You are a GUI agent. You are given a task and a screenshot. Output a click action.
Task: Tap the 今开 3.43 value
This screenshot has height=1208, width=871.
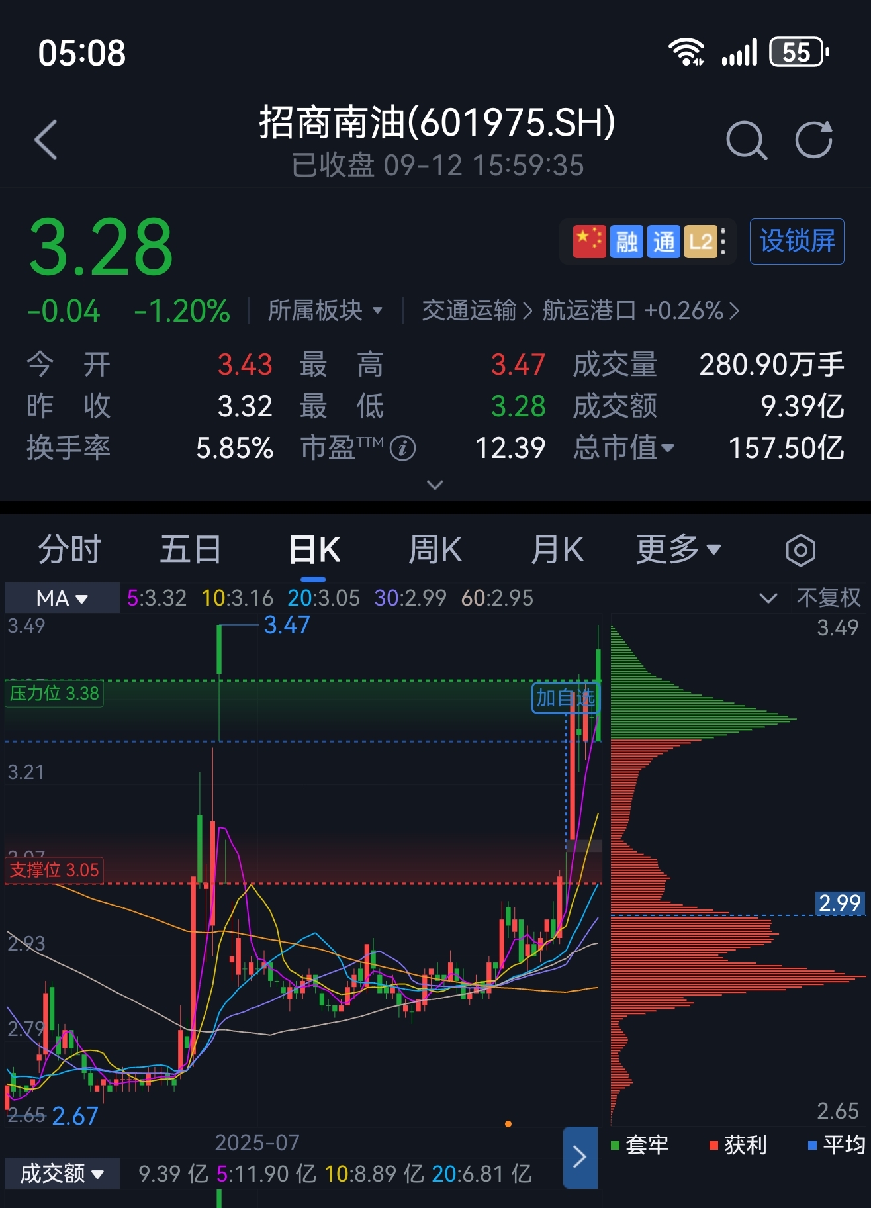[245, 365]
